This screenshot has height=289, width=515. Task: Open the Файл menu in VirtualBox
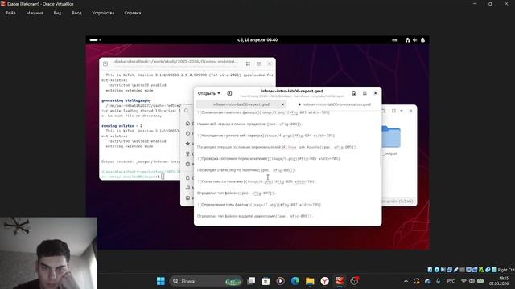tap(10, 13)
